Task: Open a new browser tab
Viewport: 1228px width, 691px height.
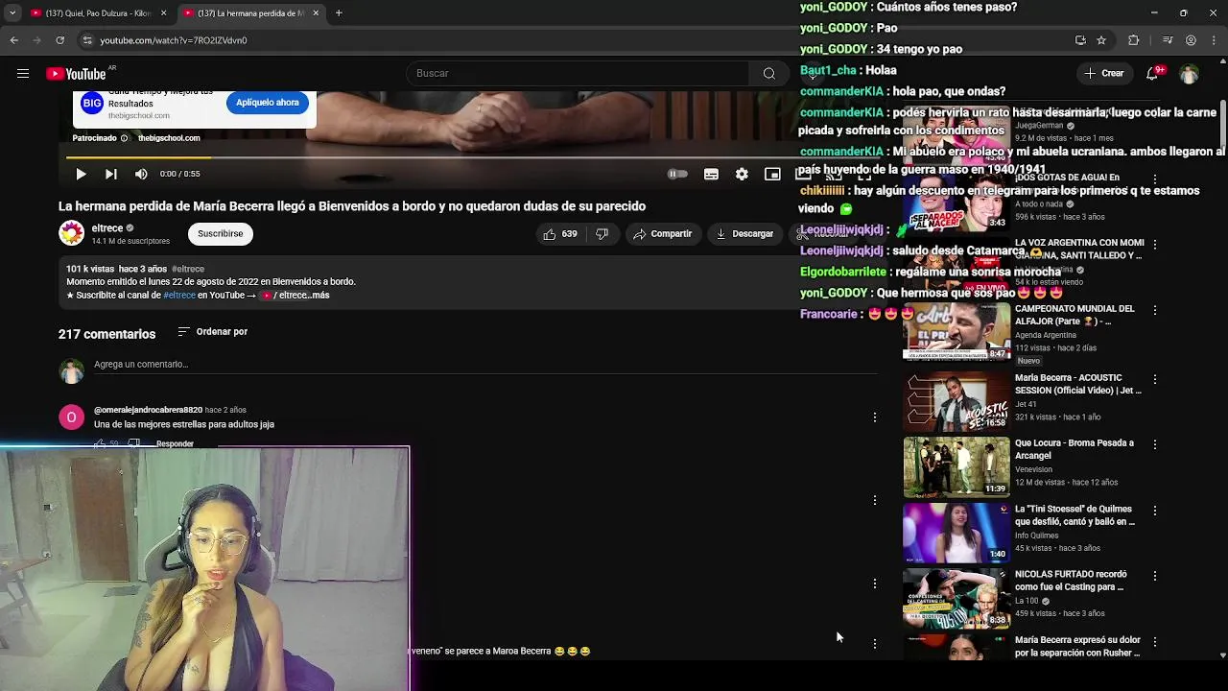Action: [x=339, y=13]
